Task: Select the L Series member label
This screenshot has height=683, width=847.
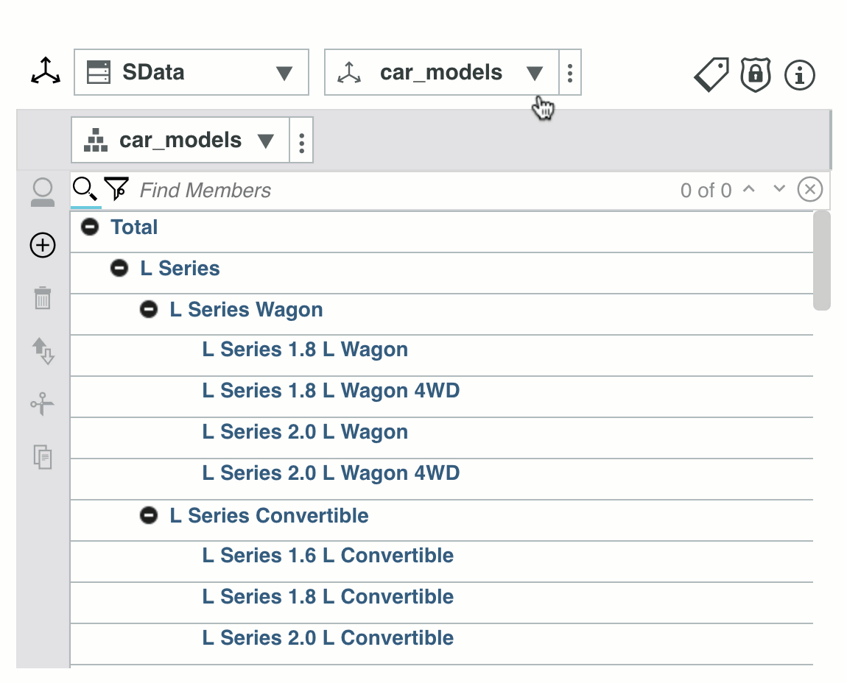Action: tap(180, 268)
